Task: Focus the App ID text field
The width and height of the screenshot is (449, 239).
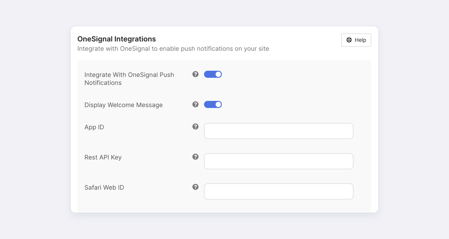Action: (x=278, y=131)
